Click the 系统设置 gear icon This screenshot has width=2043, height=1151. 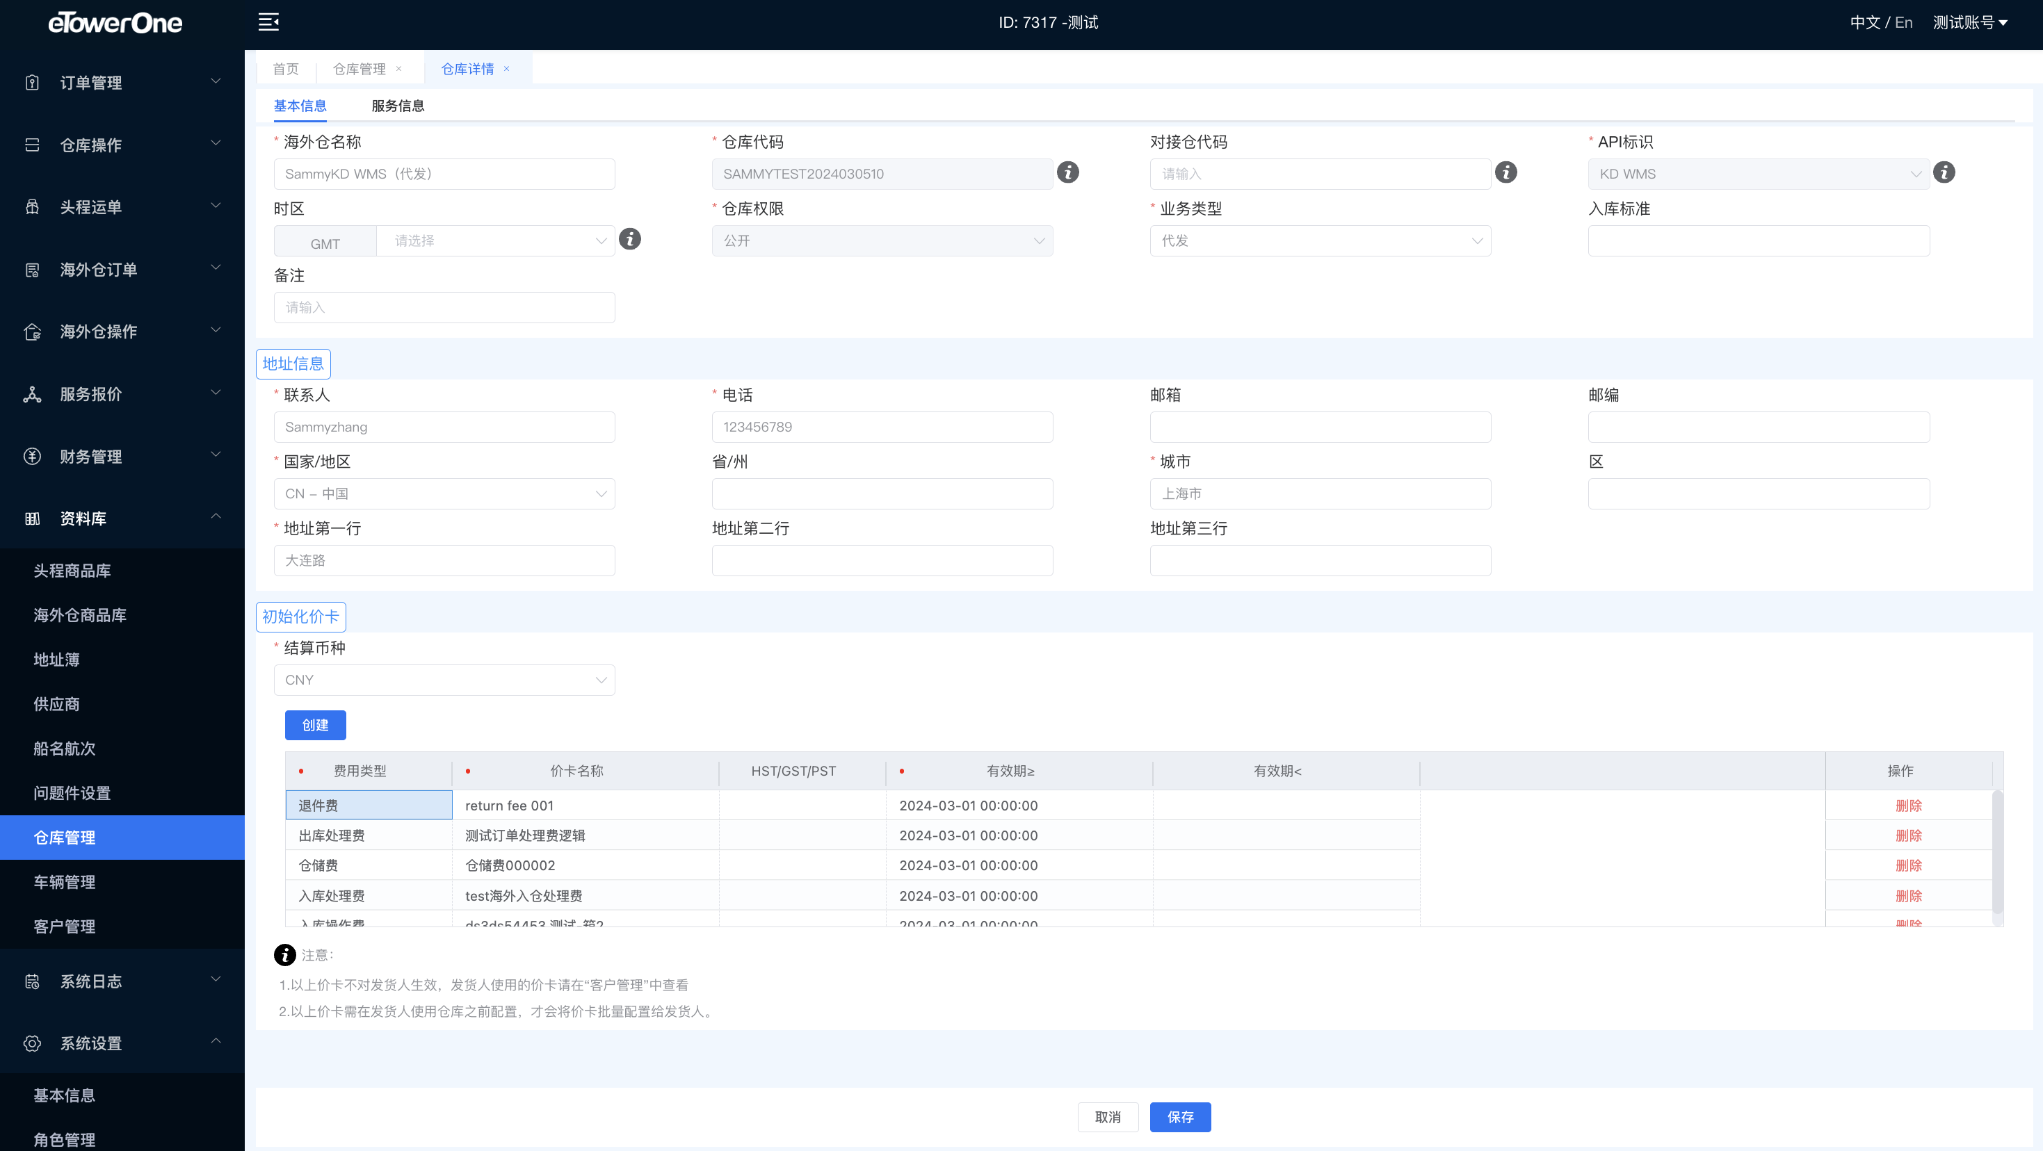tap(33, 1043)
